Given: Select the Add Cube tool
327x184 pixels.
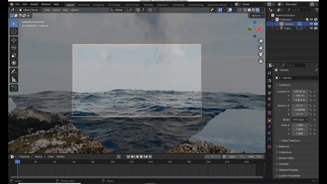Looking at the screenshot, I should pos(14,88).
